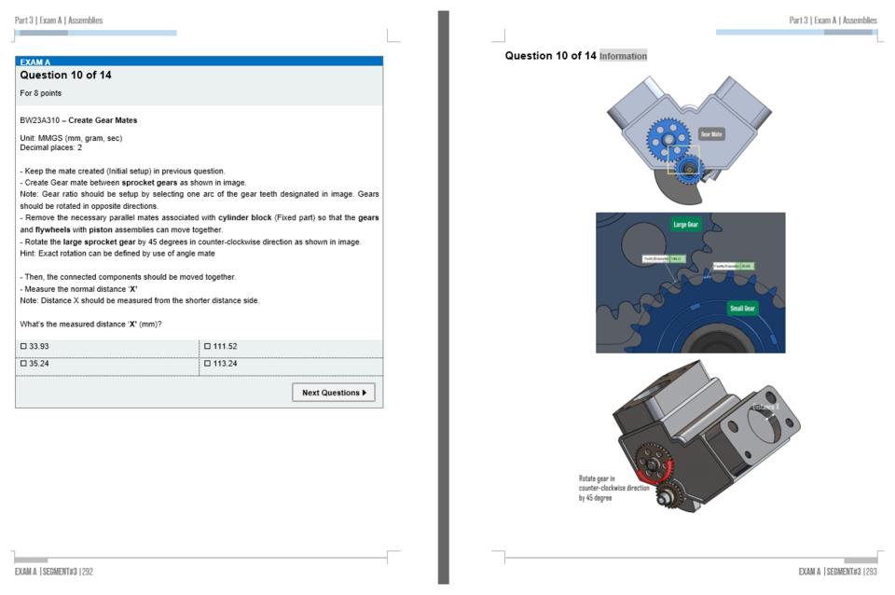Check the 33.93 answer option
The height and width of the screenshot is (595, 895).
click(x=23, y=346)
